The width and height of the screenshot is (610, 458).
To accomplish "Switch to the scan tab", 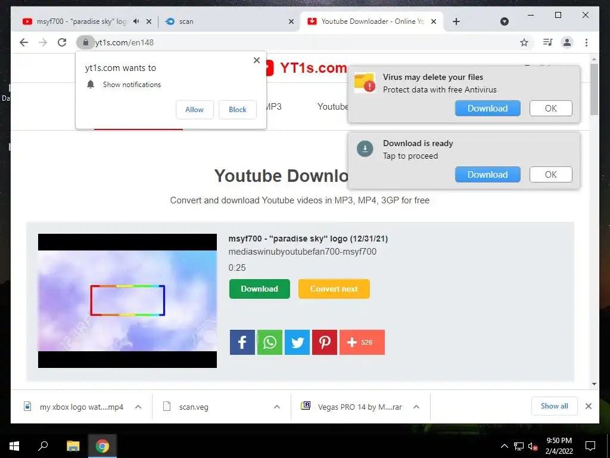I will click(229, 21).
